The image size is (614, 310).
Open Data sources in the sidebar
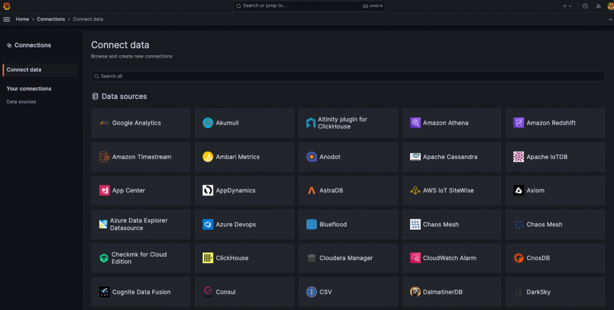click(21, 102)
